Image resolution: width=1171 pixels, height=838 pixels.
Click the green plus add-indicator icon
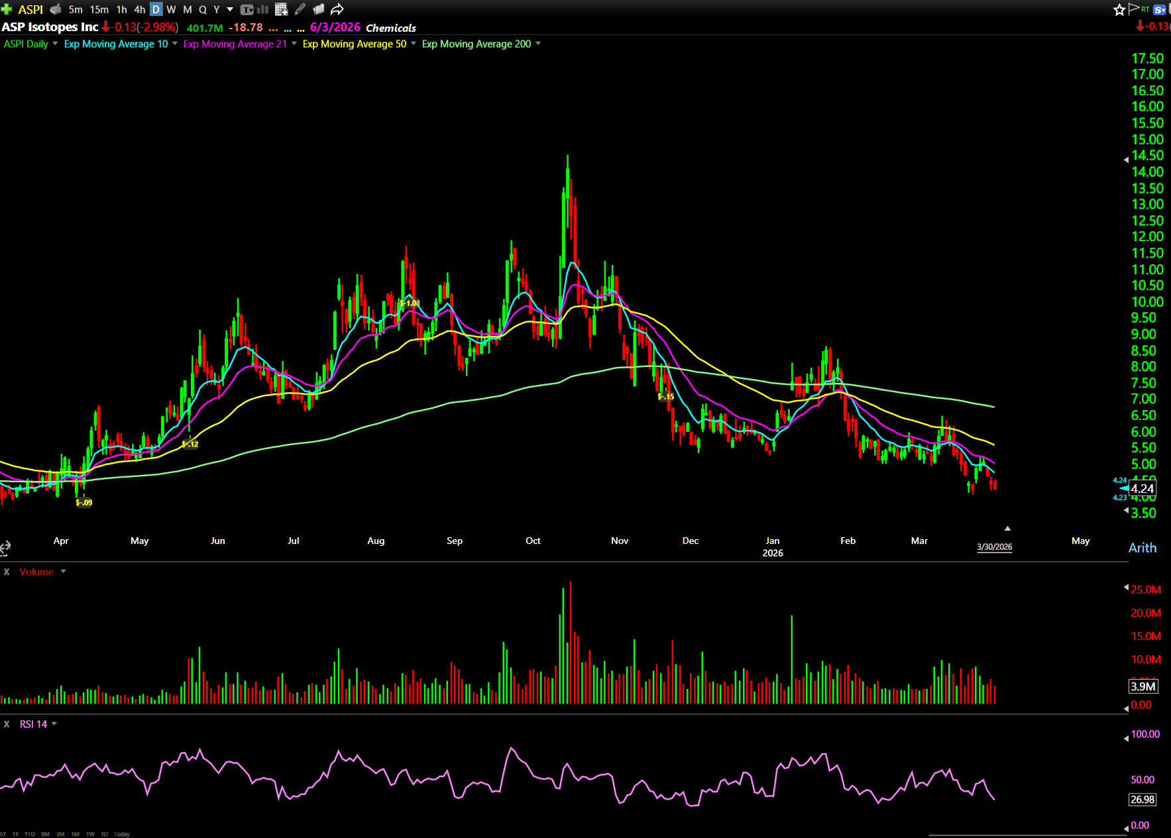point(7,9)
